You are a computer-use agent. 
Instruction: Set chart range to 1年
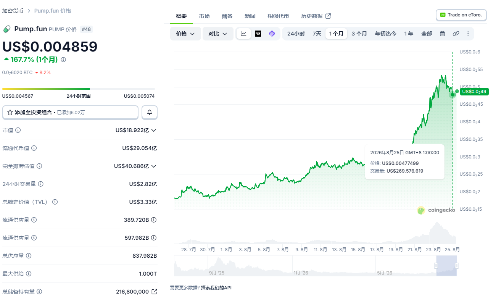pyautogui.click(x=409, y=34)
